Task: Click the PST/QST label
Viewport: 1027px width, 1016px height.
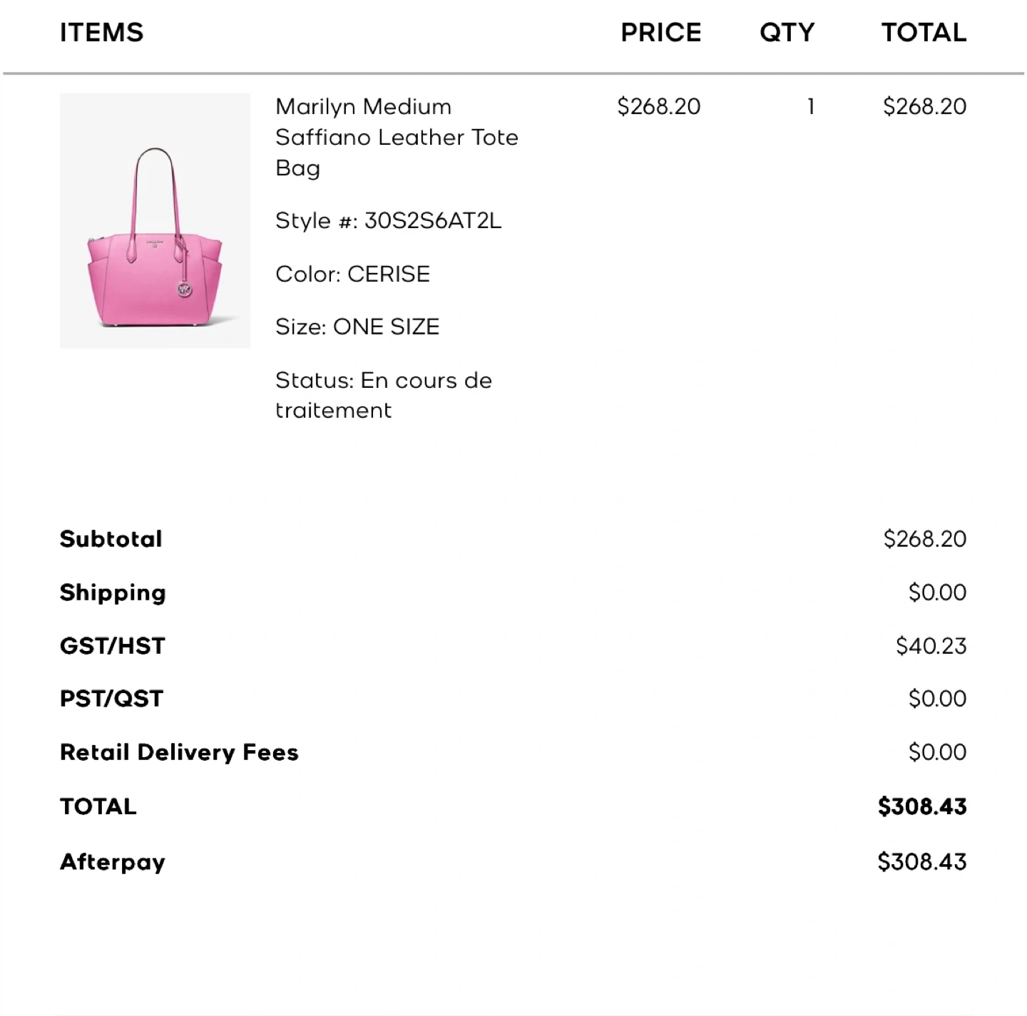Action: (112, 699)
